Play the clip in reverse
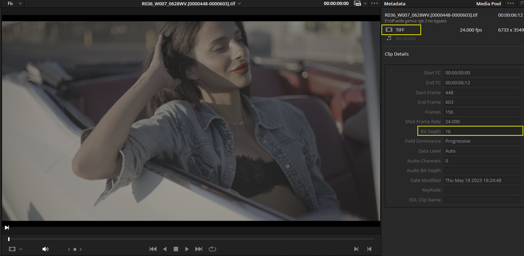Image resolution: width=524 pixels, height=256 pixels. (165, 249)
